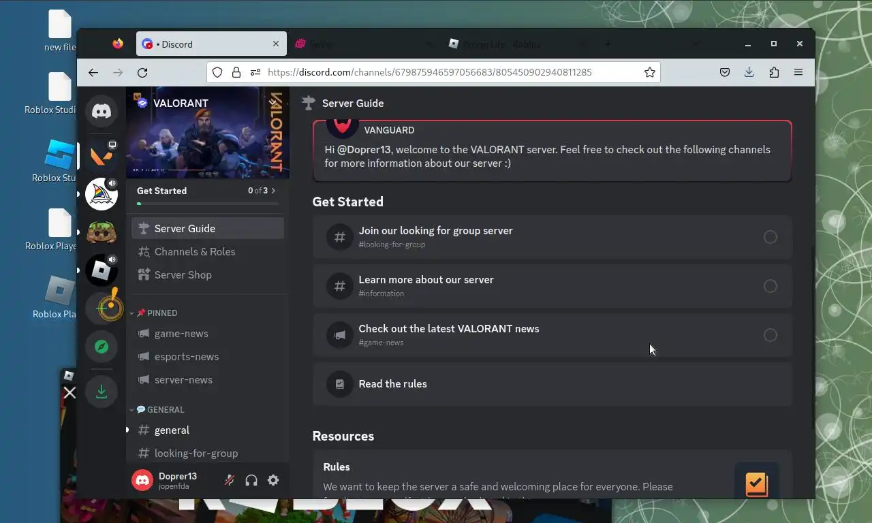Viewport: 872px width, 523px height.
Task: Open Firefox extensions puzzle icon
Action: pos(774,72)
